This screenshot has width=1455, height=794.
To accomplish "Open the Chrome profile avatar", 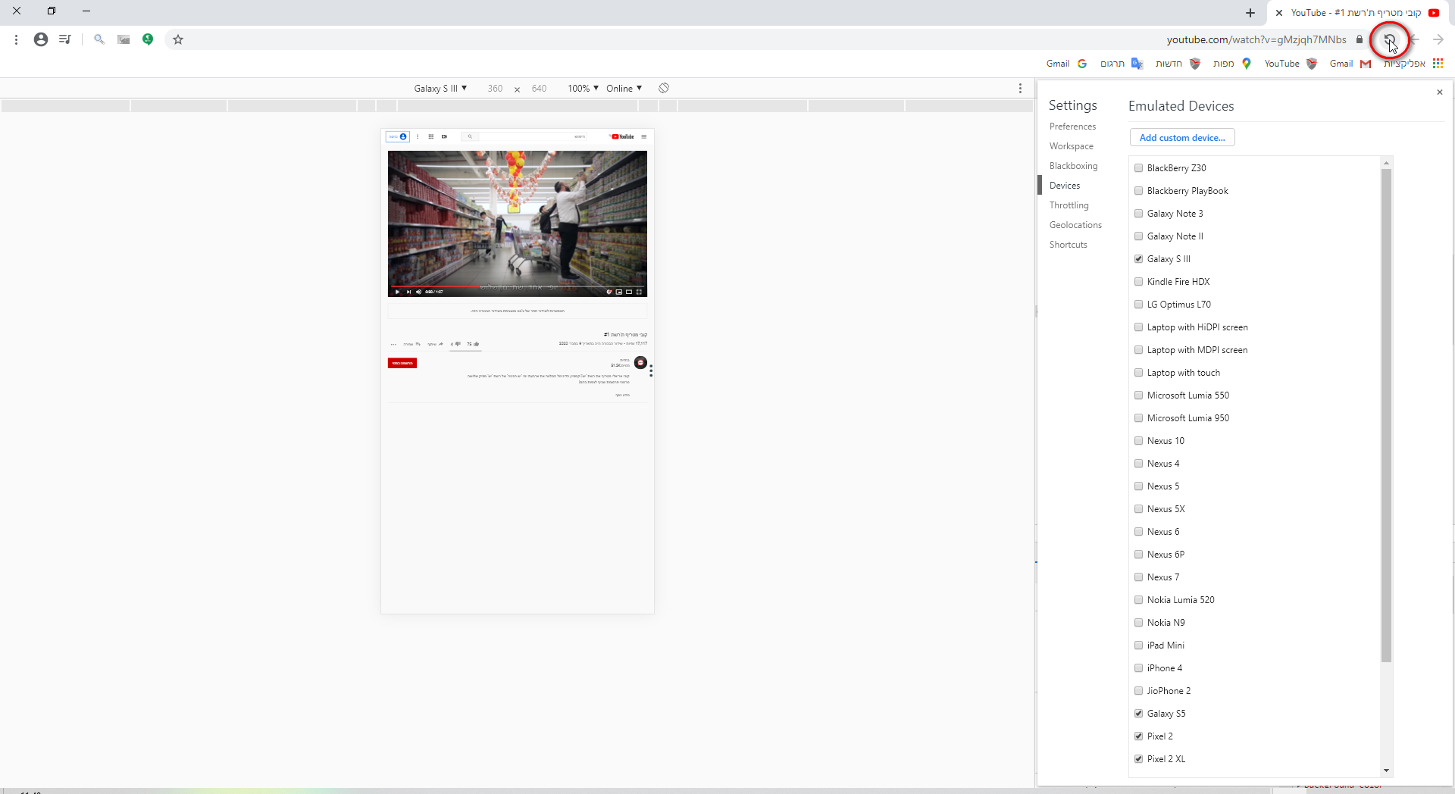I will [41, 39].
